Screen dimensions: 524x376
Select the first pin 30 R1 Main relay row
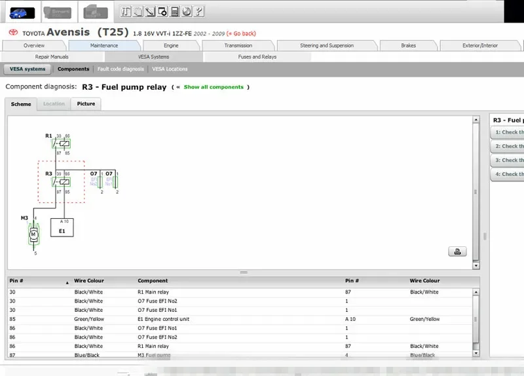tap(240, 292)
